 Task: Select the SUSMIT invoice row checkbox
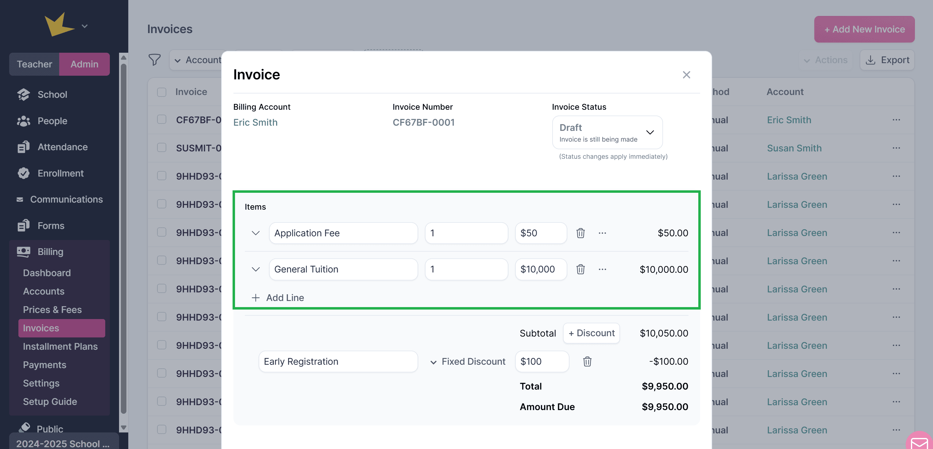point(162,148)
